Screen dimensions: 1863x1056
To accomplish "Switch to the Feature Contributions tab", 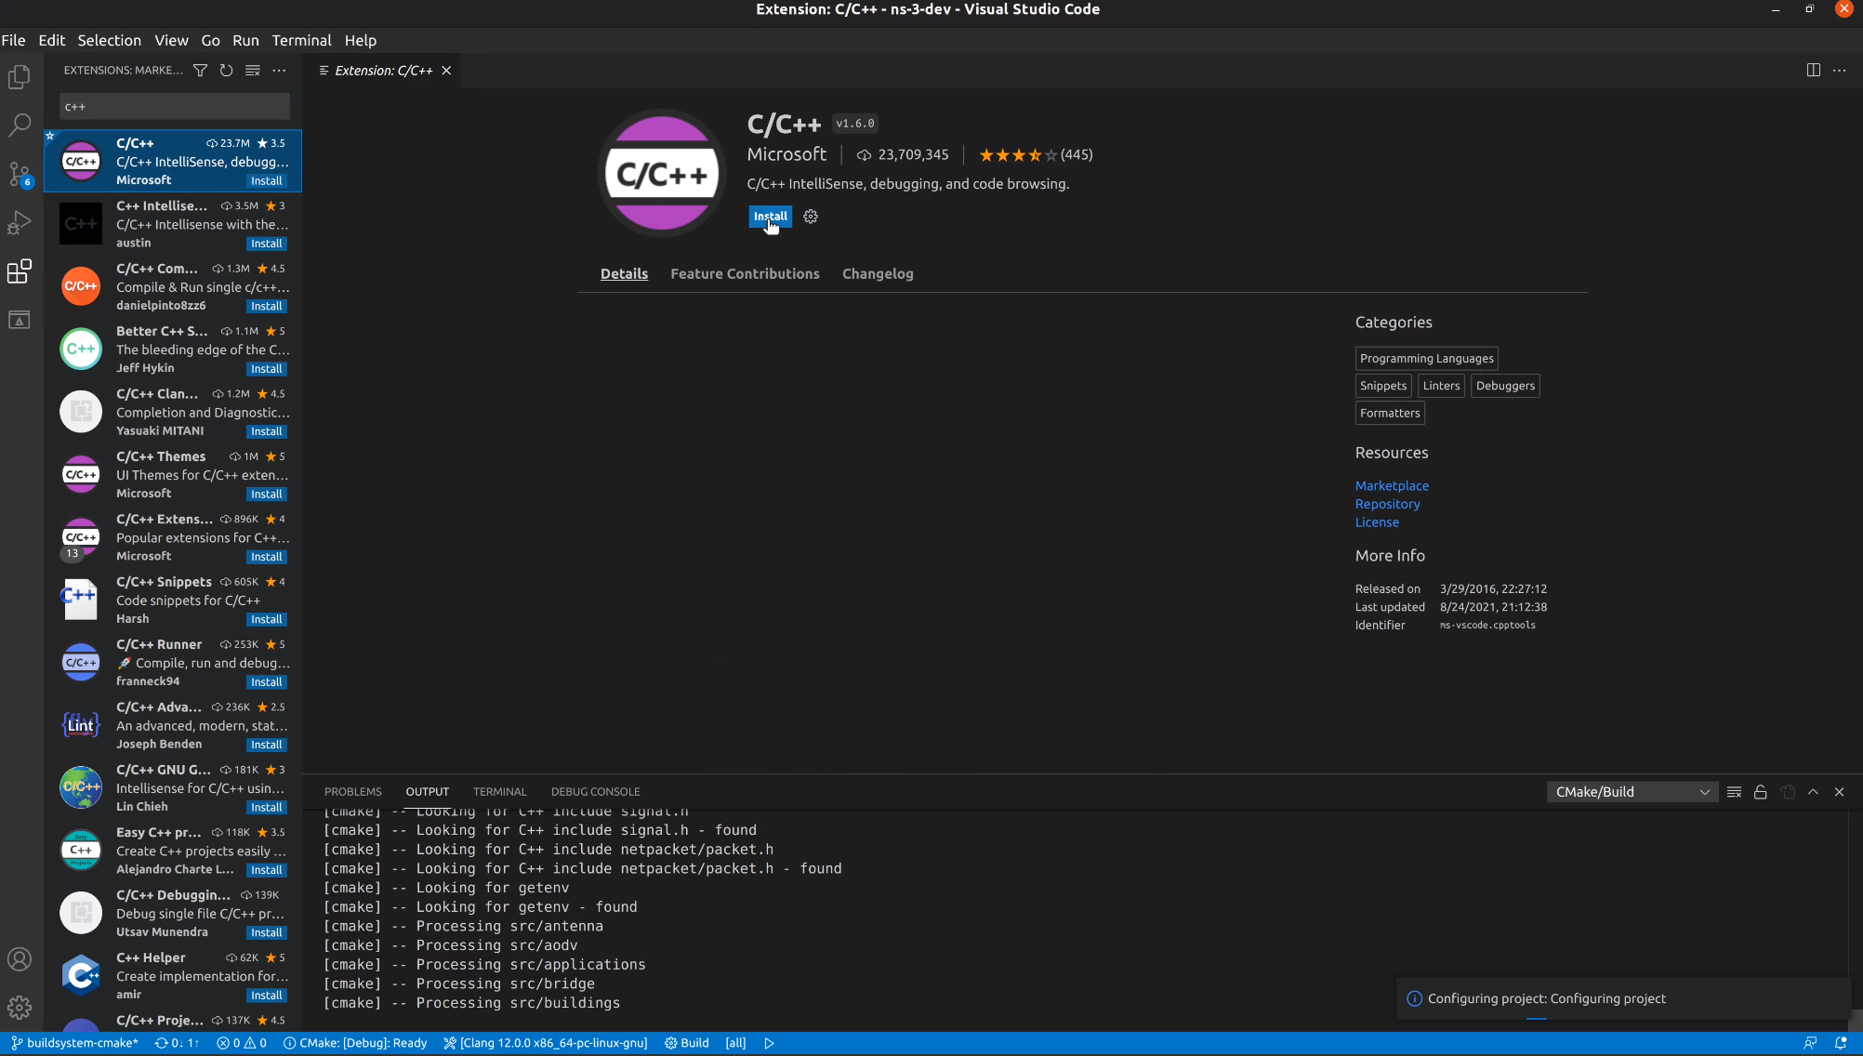I will (745, 274).
